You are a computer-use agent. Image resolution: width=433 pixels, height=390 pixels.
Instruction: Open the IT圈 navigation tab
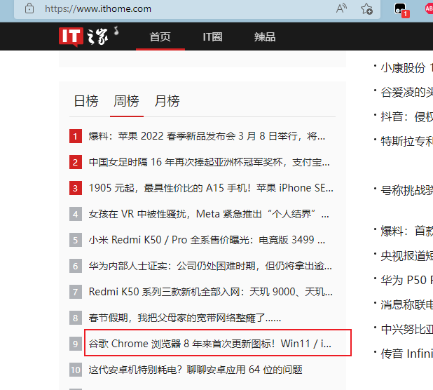[212, 36]
